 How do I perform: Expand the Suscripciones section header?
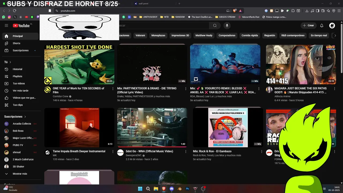point(15,117)
